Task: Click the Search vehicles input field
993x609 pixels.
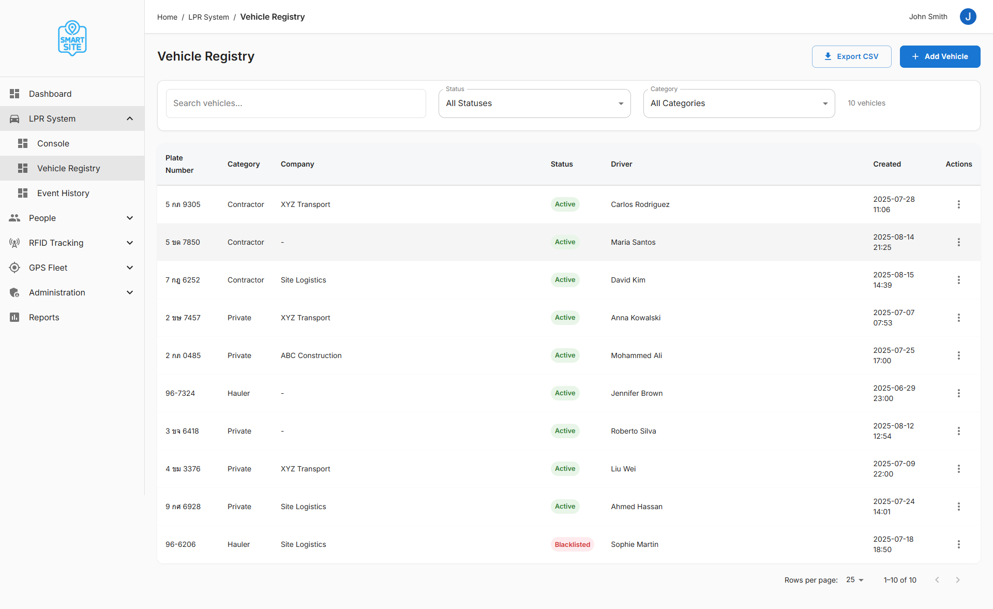Action: pyautogui.click(x=296, y=103)
